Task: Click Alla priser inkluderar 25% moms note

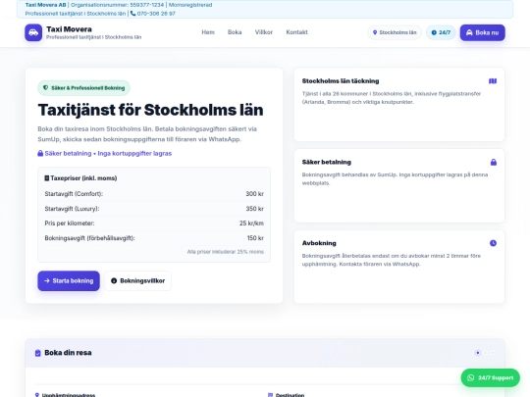Action: [226, 252]
